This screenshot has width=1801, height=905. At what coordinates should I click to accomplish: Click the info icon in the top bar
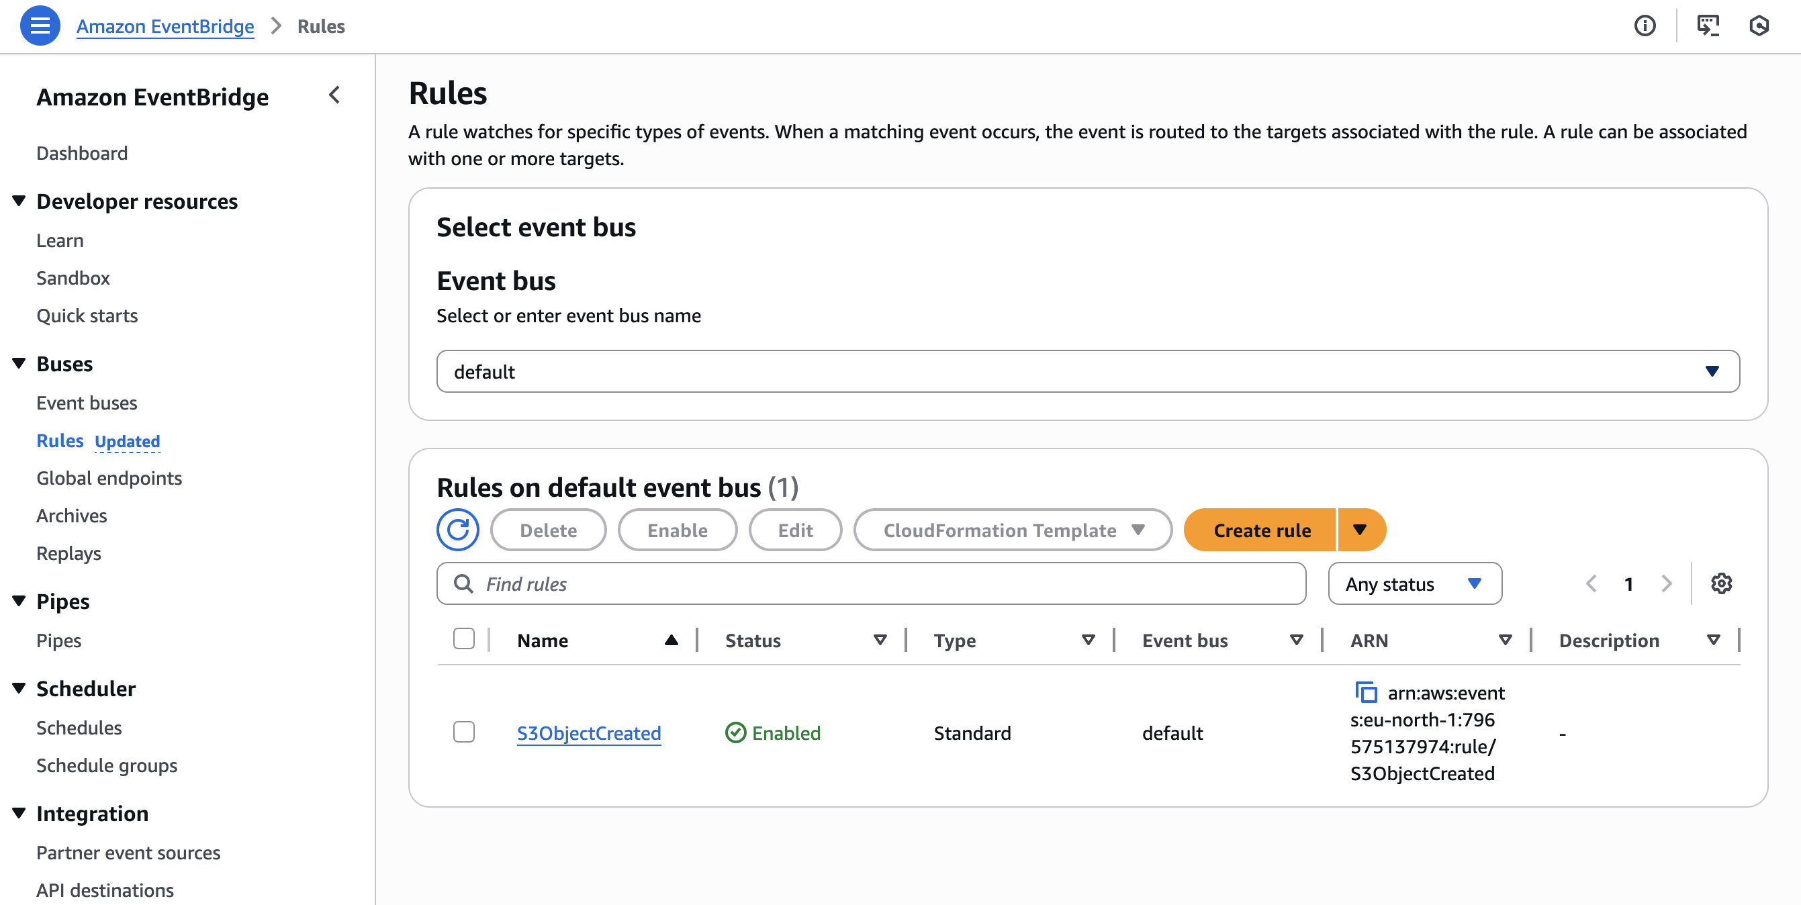1645,26
